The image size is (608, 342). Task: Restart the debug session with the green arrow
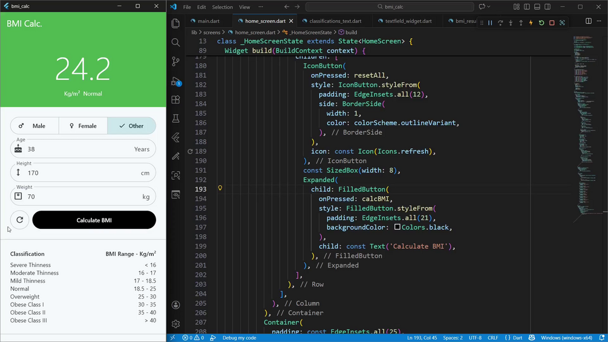541,23
